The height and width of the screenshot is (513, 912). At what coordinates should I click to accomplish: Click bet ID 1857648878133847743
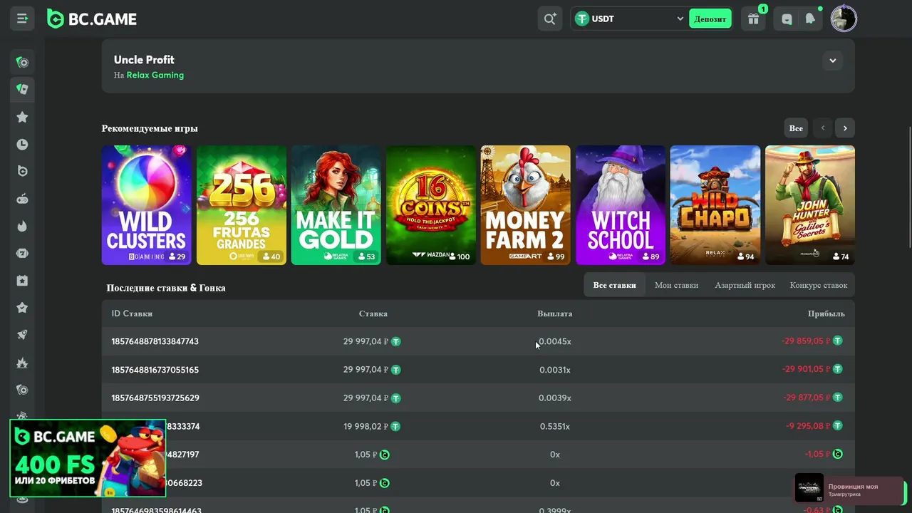pyautogui.click(x=155, y=341)
